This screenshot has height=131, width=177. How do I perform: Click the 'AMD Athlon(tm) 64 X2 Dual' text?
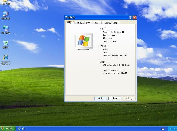[x=116, y=65]
